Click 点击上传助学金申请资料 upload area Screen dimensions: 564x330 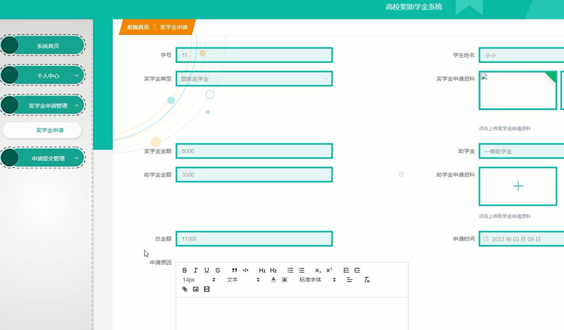[x=518, y=186]
